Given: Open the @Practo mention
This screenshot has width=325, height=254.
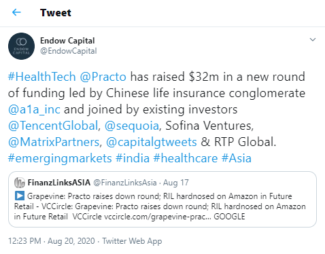Looking at the screenshot, I should [x=103, y=77].
